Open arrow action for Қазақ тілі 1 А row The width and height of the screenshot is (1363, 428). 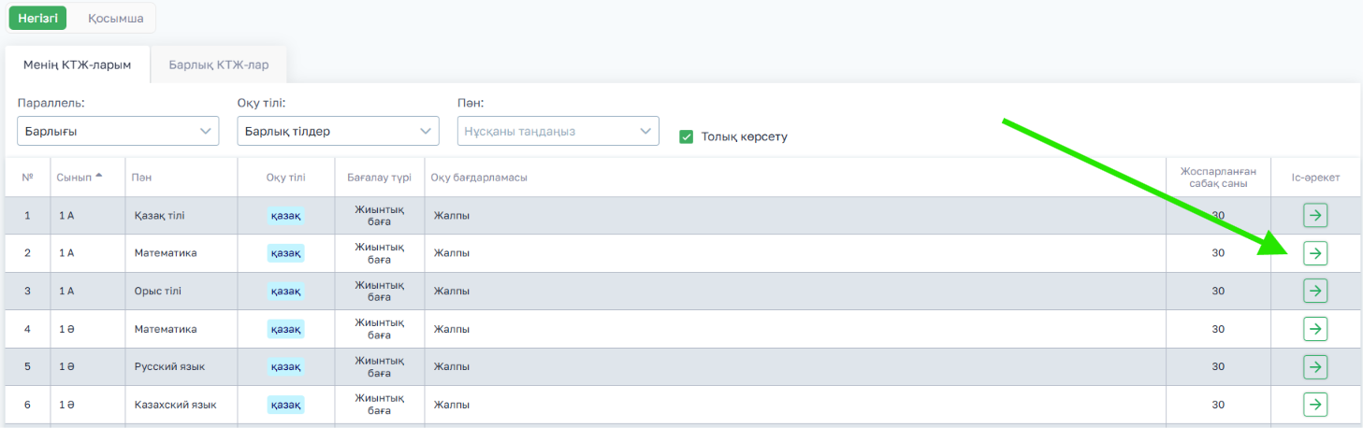coord(1315,216)
